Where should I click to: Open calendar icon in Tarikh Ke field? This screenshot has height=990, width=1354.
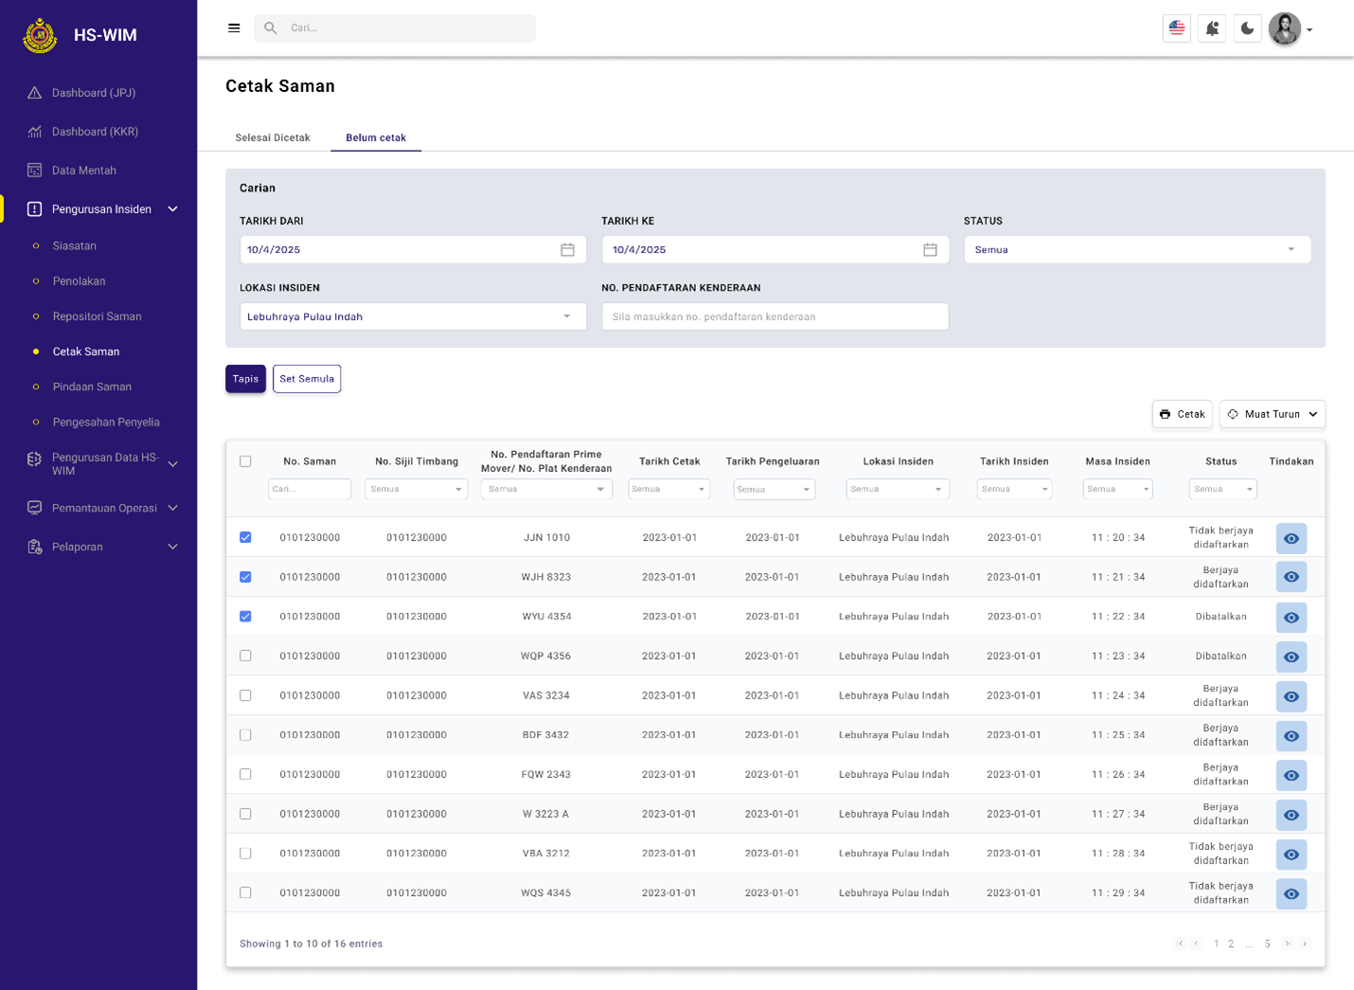click(930, 250)
